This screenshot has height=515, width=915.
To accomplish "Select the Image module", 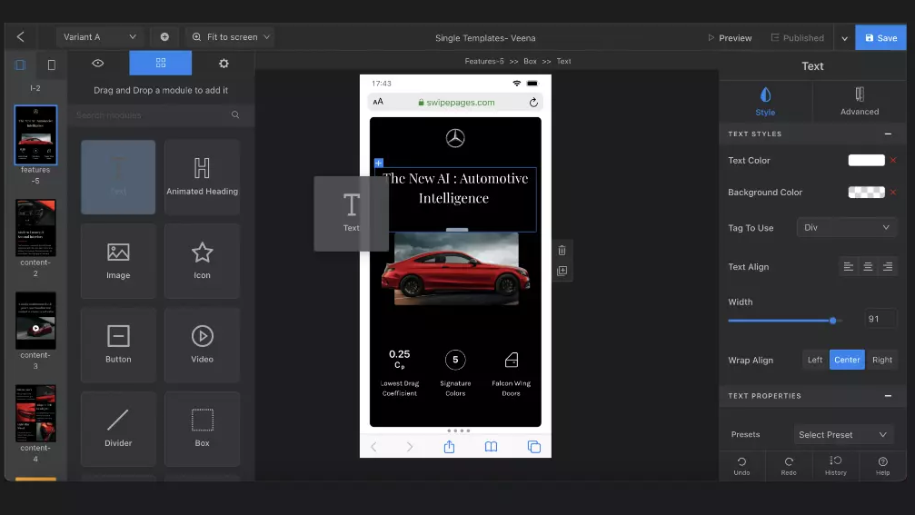I will pyautogui.click(x=118, y=261).
